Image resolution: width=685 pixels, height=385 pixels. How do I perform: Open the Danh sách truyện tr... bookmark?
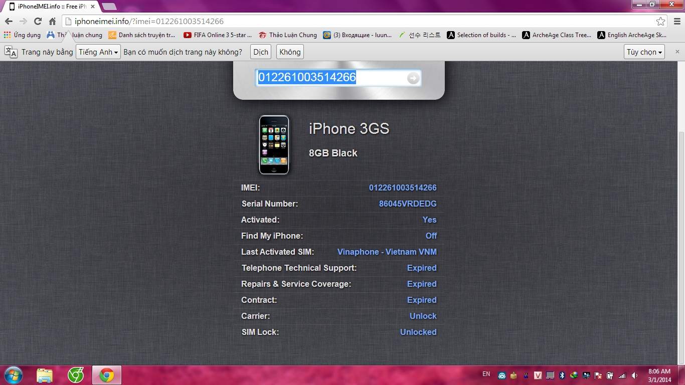coord(142,35)
